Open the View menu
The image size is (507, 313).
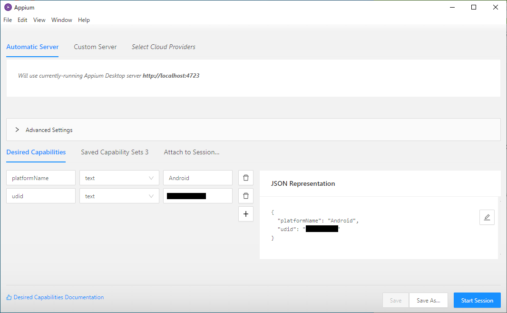click(x=39, y=20)
